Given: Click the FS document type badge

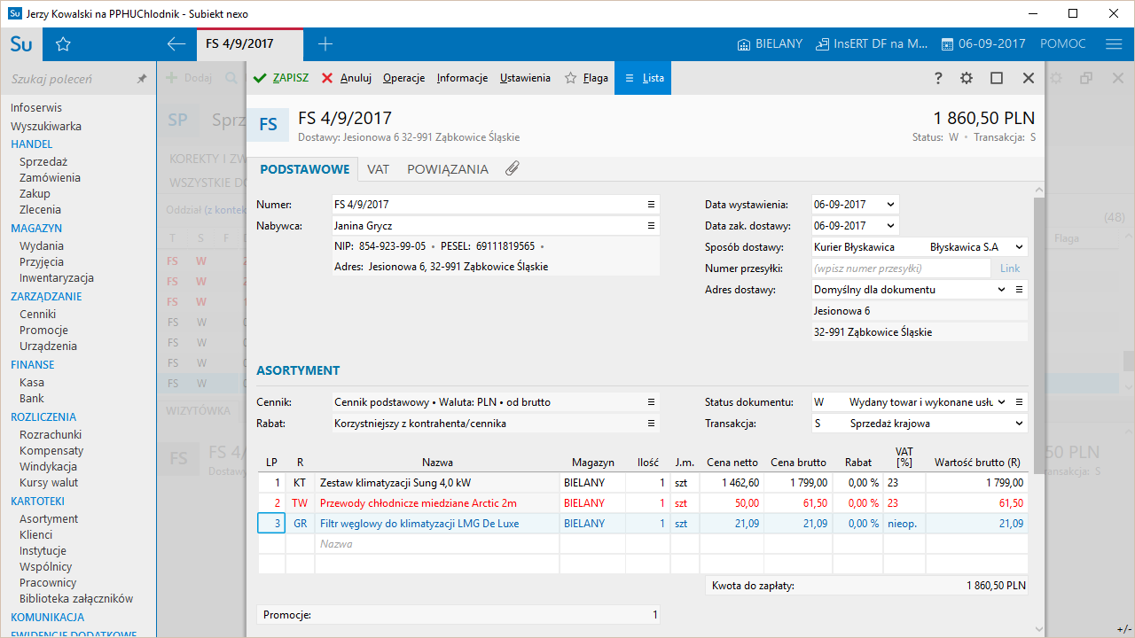Looking at the screenshot, I should point(268,125).
